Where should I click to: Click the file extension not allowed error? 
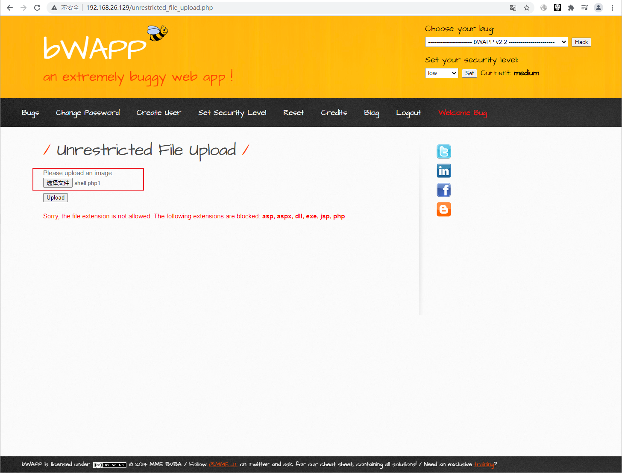tap(194, 216)
